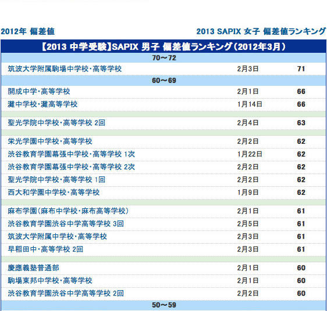Click date 2月2日 in 栄光学園 row
Image resolution: width=327 pixels, height=311 pixels.
[248, 142]
